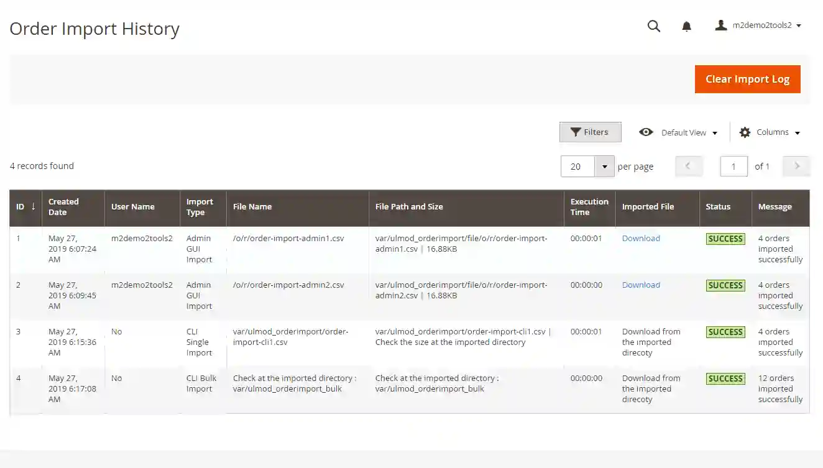The width and height of the screenshot is (823, 468).
Task: Expand the Columns dropdown
Action: [x=770, y=132]
